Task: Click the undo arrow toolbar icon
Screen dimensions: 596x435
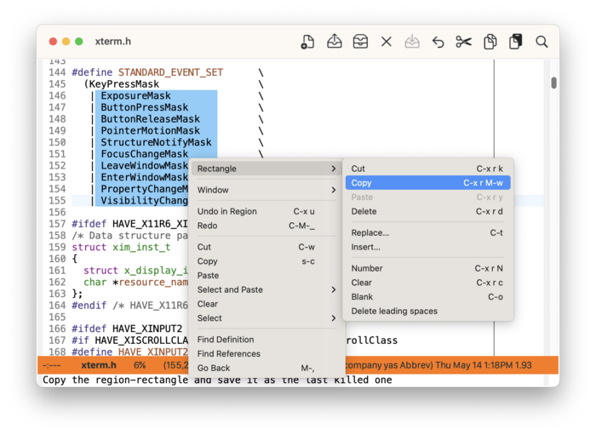Action: coord(438,42)
